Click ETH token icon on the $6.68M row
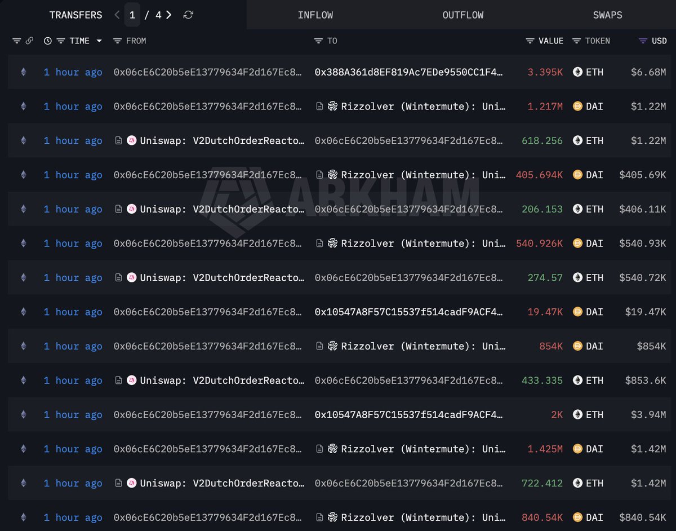Screen dimensions: 676x531 577,72
